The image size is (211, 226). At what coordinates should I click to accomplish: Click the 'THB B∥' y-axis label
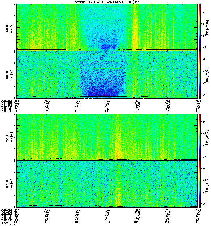pyautogui.click(x=8, y=75)
